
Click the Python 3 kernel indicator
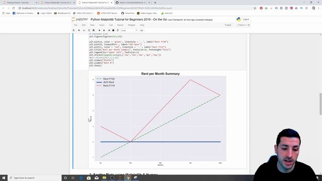point(244,25)
